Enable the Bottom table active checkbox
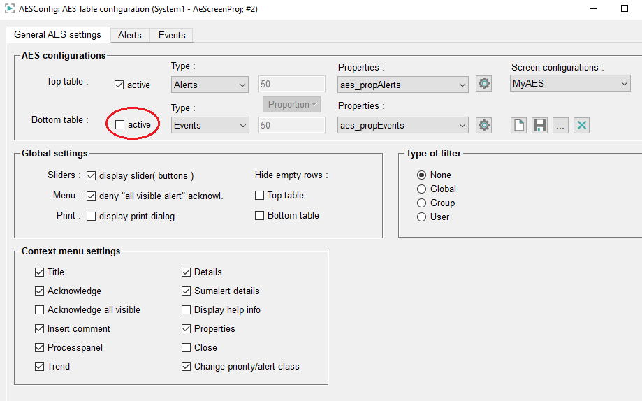Viewport: 642px width, 401px height. (x=120, y=125)
